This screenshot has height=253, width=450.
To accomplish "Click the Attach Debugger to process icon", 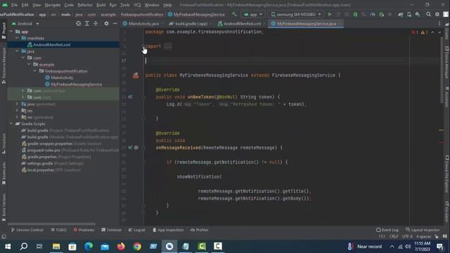I will click(381, 14).
